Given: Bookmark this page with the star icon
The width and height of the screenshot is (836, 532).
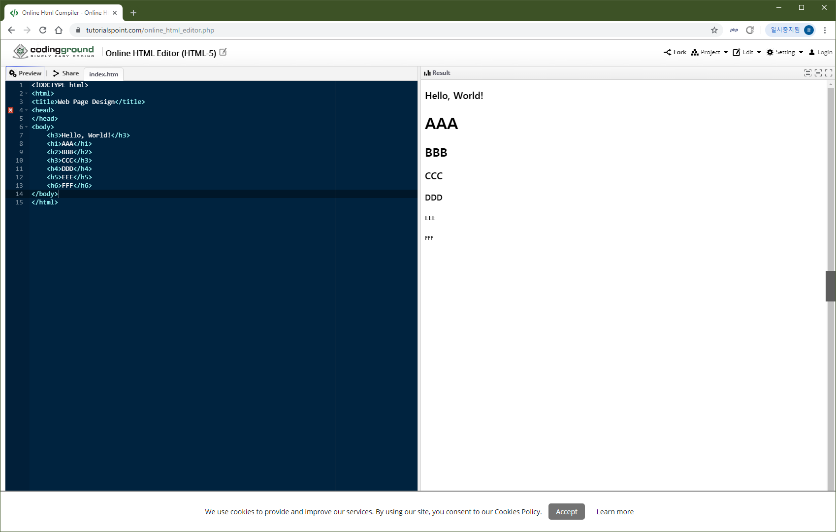Looking at the screenshot, I should click(x=714, y=30).
